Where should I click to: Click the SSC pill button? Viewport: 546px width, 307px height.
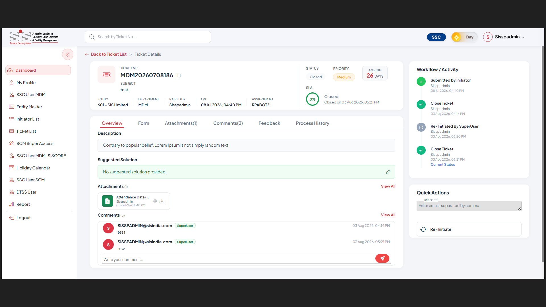[436, 37]
